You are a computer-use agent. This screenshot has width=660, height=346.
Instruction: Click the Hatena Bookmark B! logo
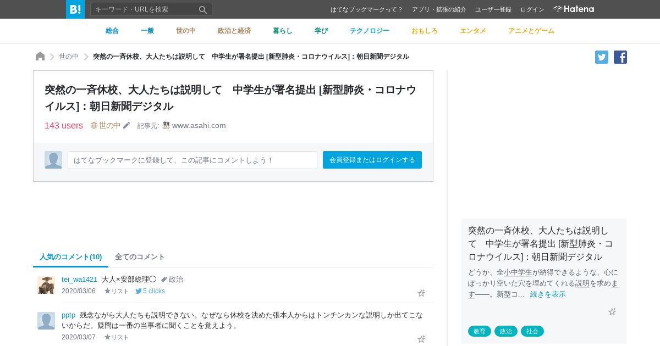[75, 9]
